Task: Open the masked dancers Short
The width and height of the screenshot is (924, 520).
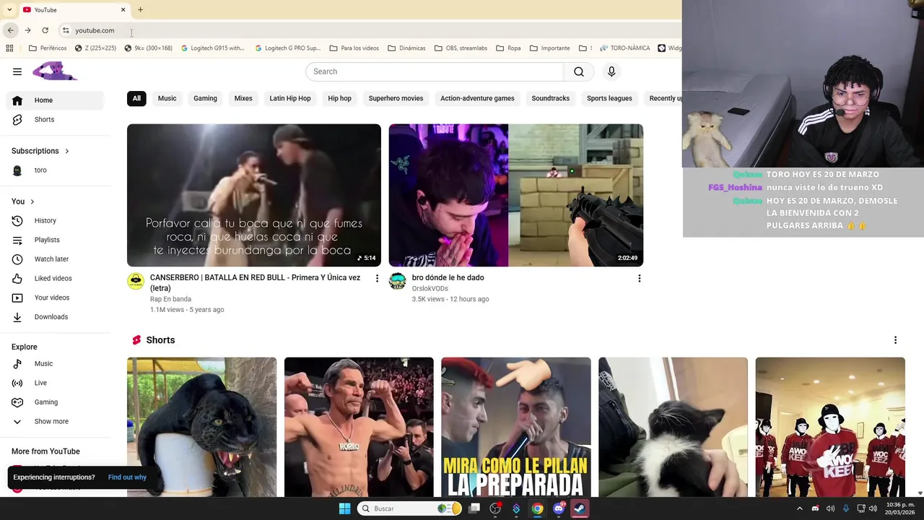Action: 830,427
